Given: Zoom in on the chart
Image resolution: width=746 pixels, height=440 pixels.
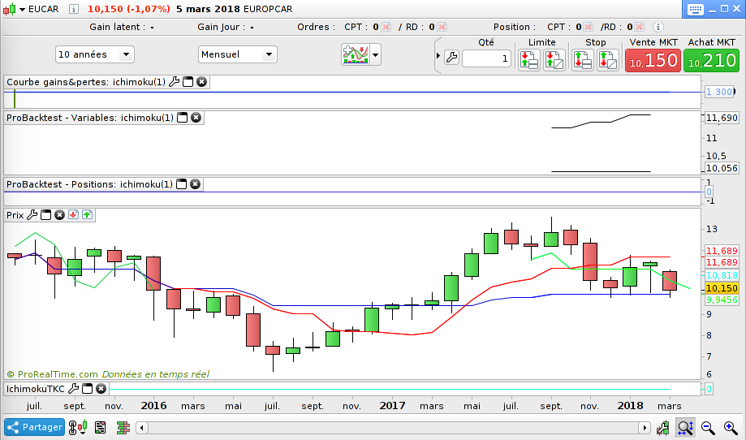Looking at the screenshot, I should pyautogui.click(x=731, y=428).
